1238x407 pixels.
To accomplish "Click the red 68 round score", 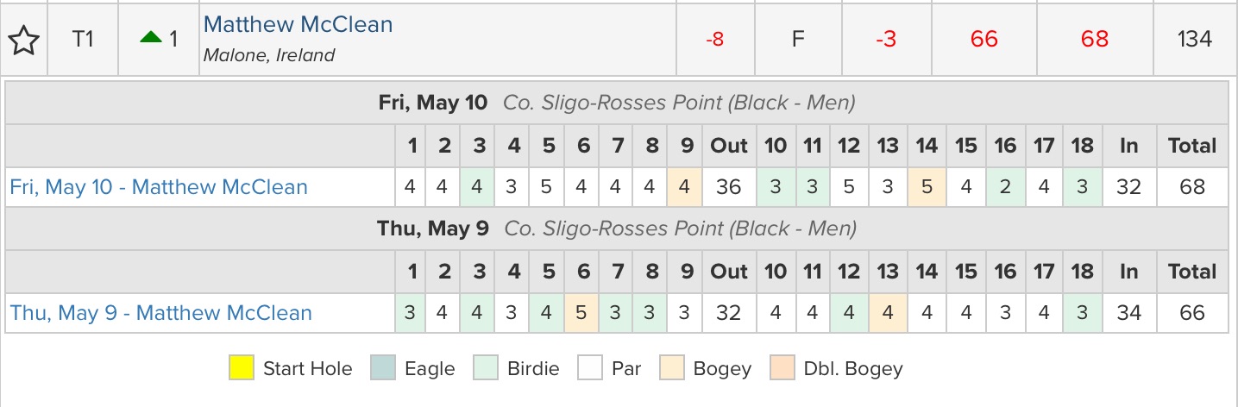I will 1094,40.
